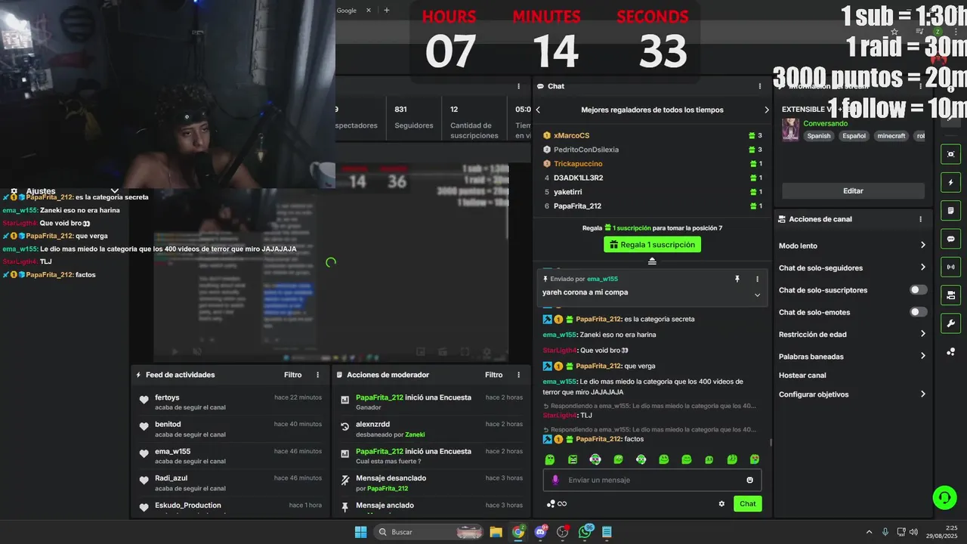The width and height of the screenshot is (967, 544).
Task: Open Chat panel three-dot menu
Action: click(760, 86)
